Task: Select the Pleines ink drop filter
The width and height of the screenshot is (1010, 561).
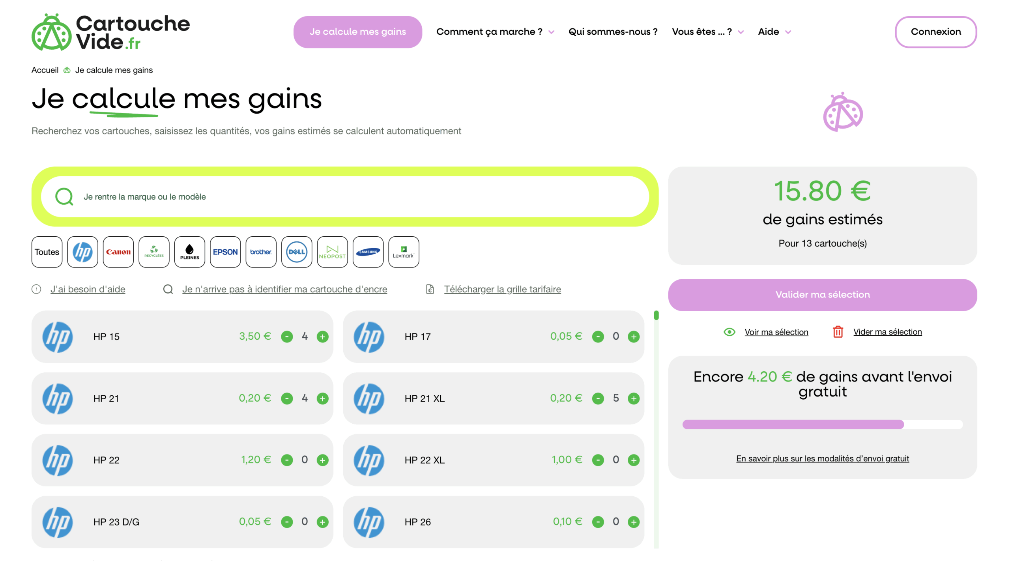Action: click(189, 252)
